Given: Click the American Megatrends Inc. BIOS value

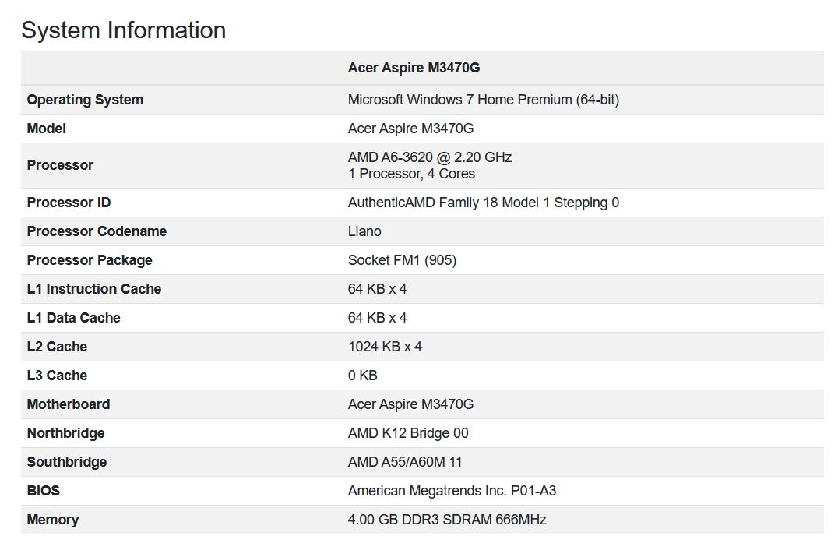Looking at the screenshot, I should pos(452,491).
